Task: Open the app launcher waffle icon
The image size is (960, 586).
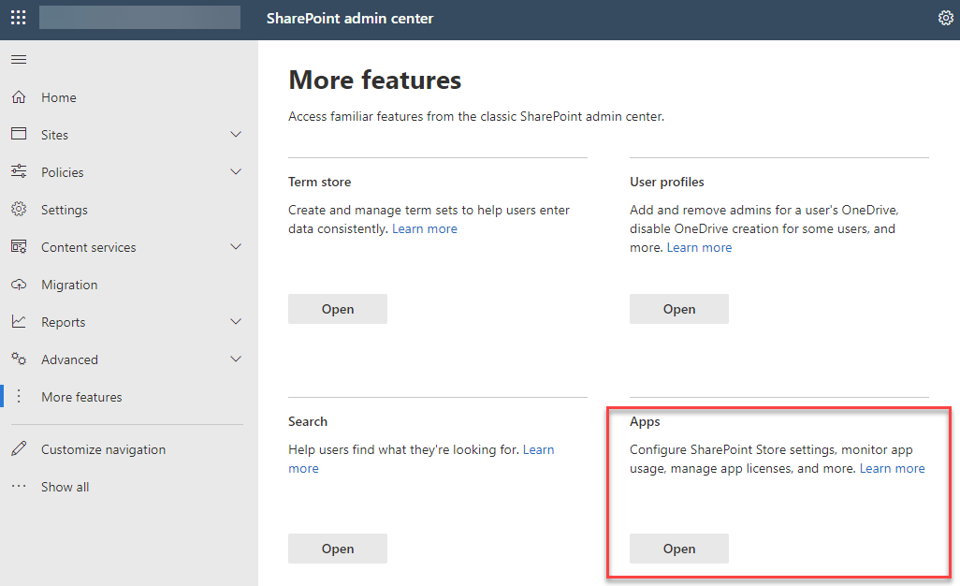Action: pos(19,18)
